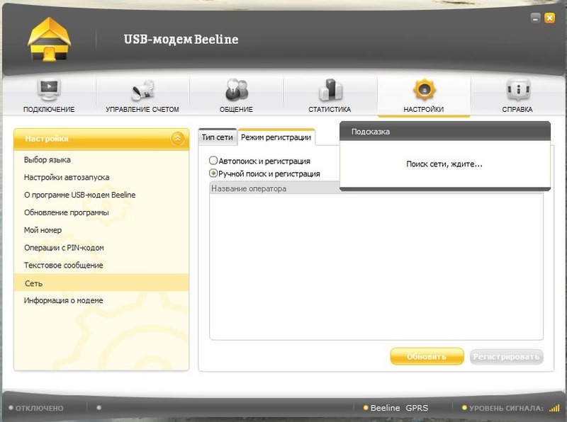567x422 pixels.
Task: Click the Подсказка popup title
Action: point(371,132)
